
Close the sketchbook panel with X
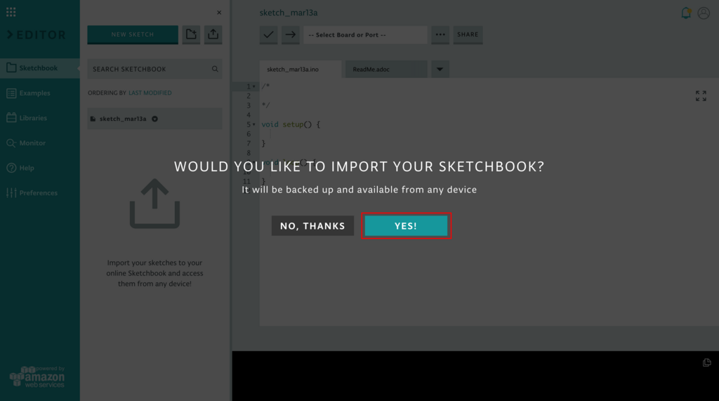click(x=219, y=13)
